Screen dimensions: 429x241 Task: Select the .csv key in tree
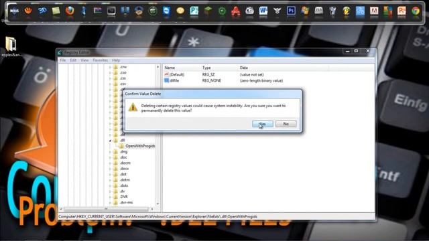coord(123,84)
